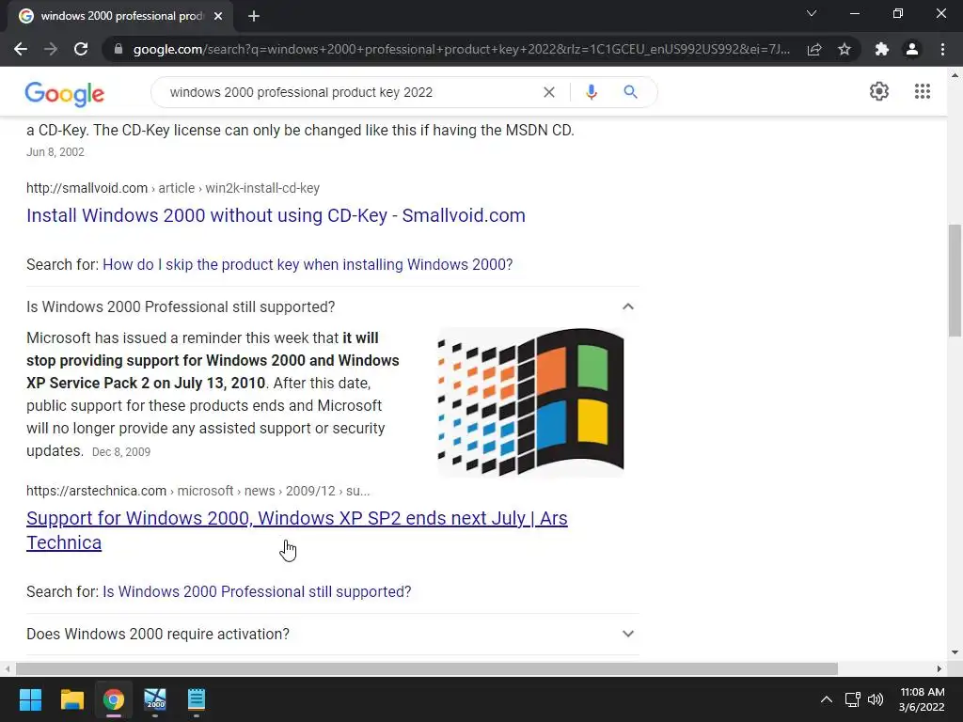Click the Google logo

click(x=65, y=93)
